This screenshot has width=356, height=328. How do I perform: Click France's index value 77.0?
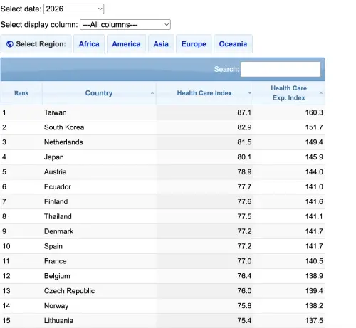(244, 261)
